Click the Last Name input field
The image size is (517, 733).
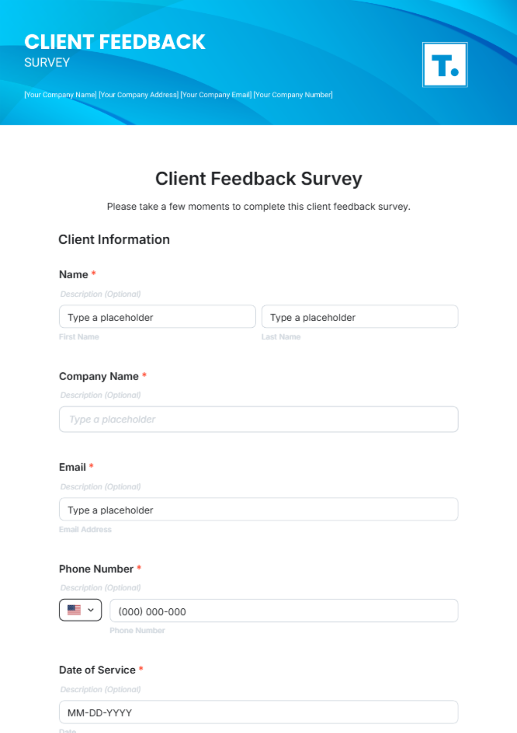coord(360,317)
